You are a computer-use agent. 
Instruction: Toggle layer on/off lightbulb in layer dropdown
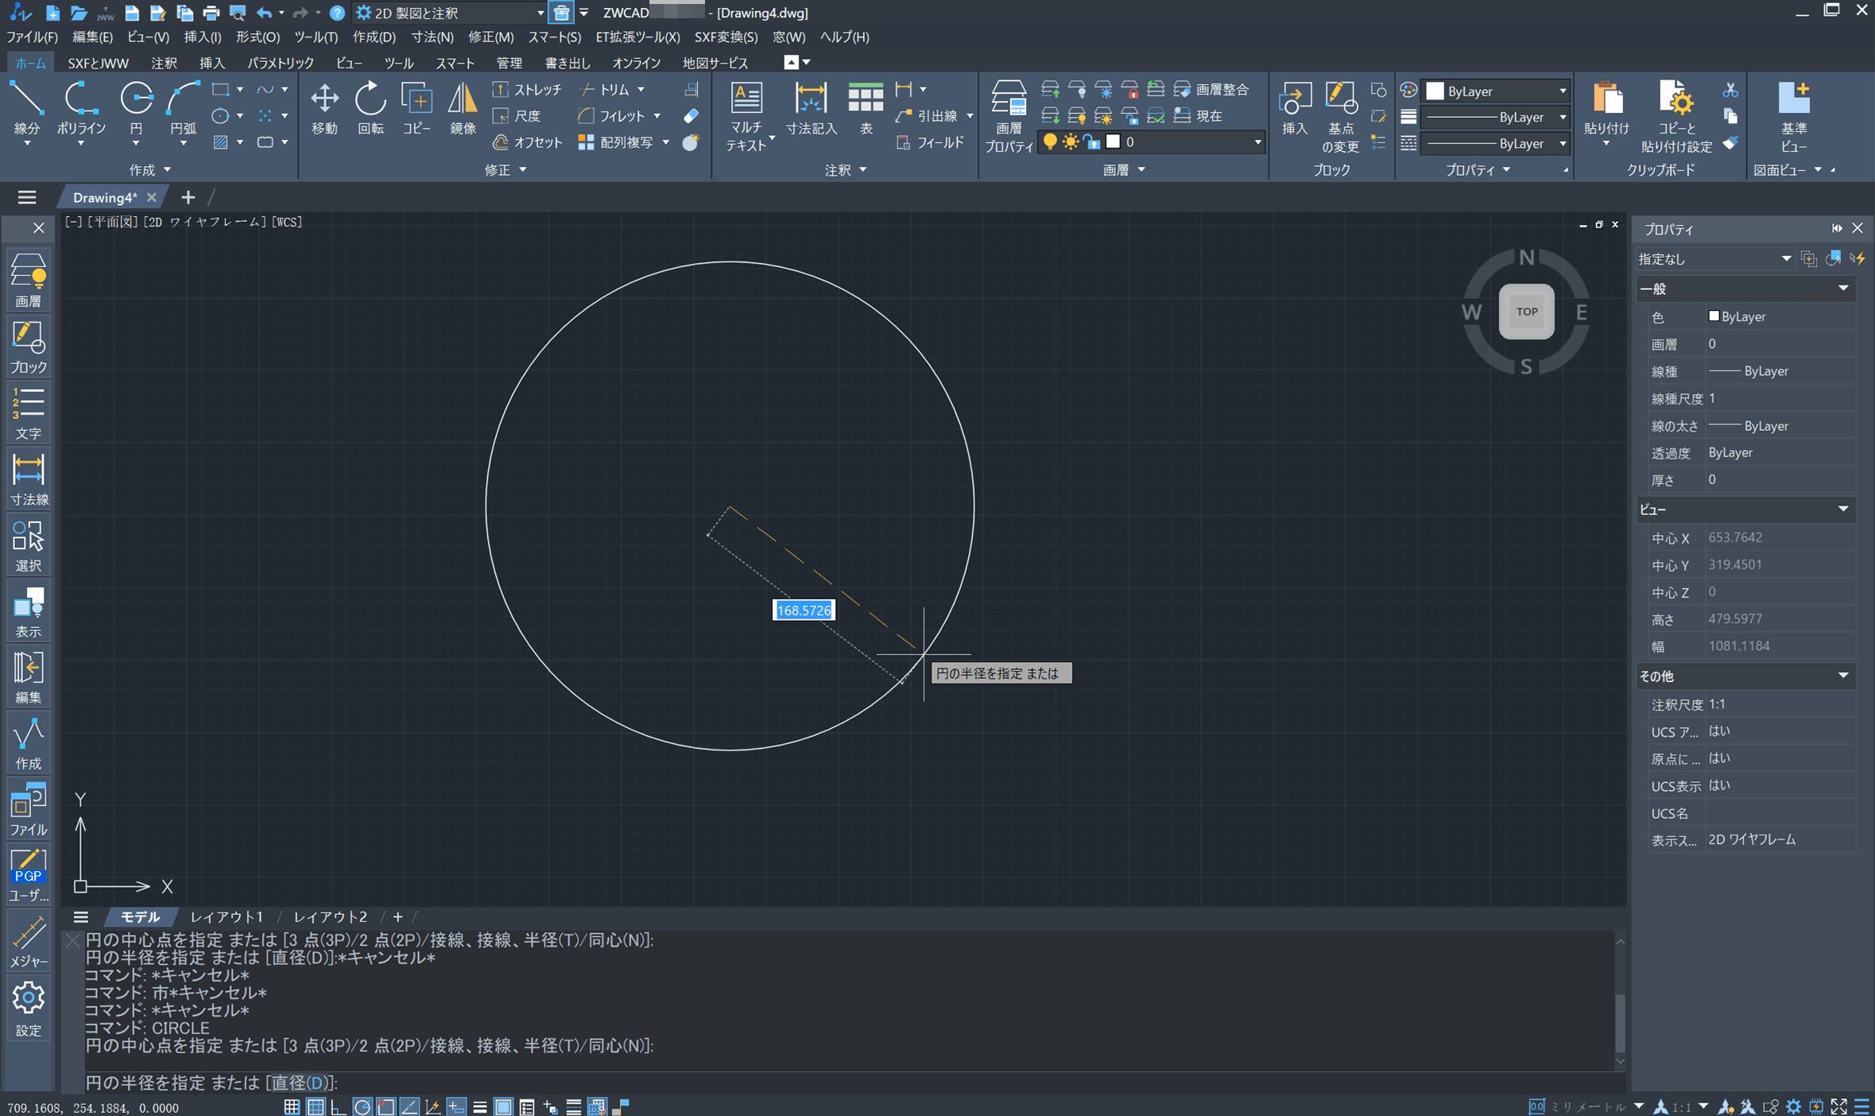coord(1050,141)
